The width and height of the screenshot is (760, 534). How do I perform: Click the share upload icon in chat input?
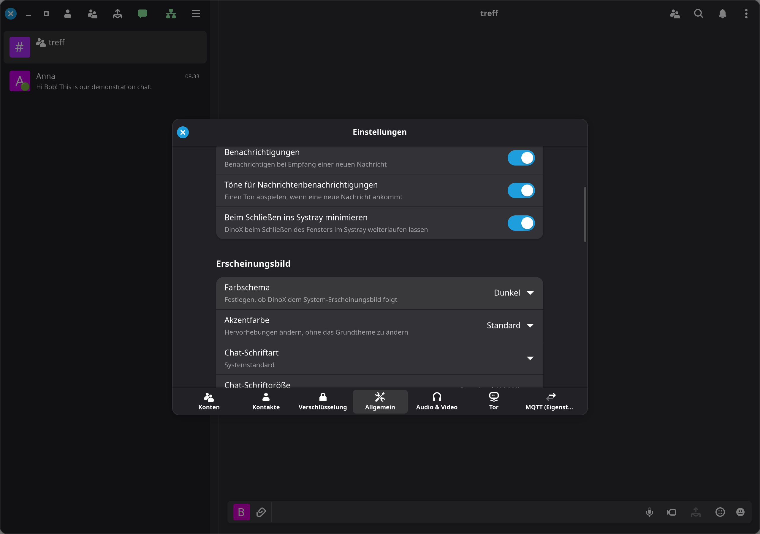(696, 512)
